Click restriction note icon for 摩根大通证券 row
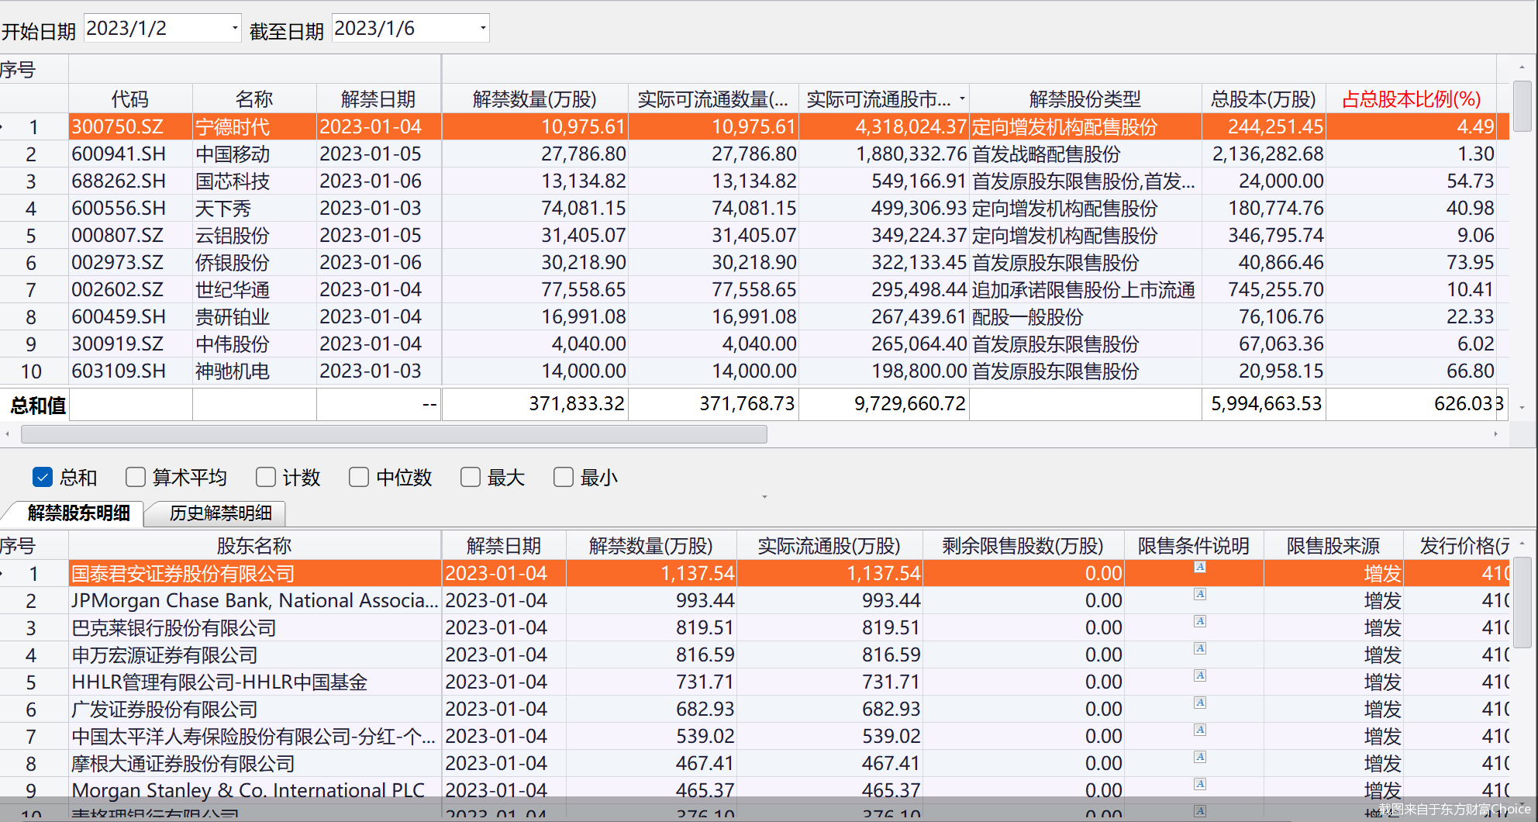The width and height of the screenshot is (1538, 822). [x=1199, y=758]
